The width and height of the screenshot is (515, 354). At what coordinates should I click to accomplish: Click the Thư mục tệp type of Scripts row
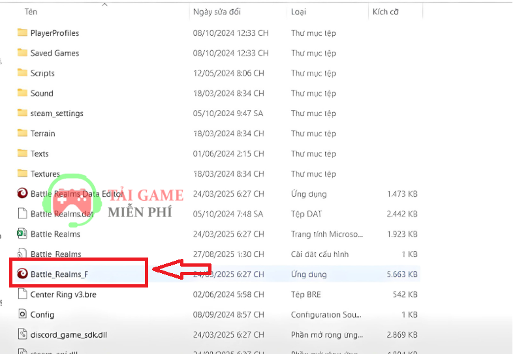[313, 73]
